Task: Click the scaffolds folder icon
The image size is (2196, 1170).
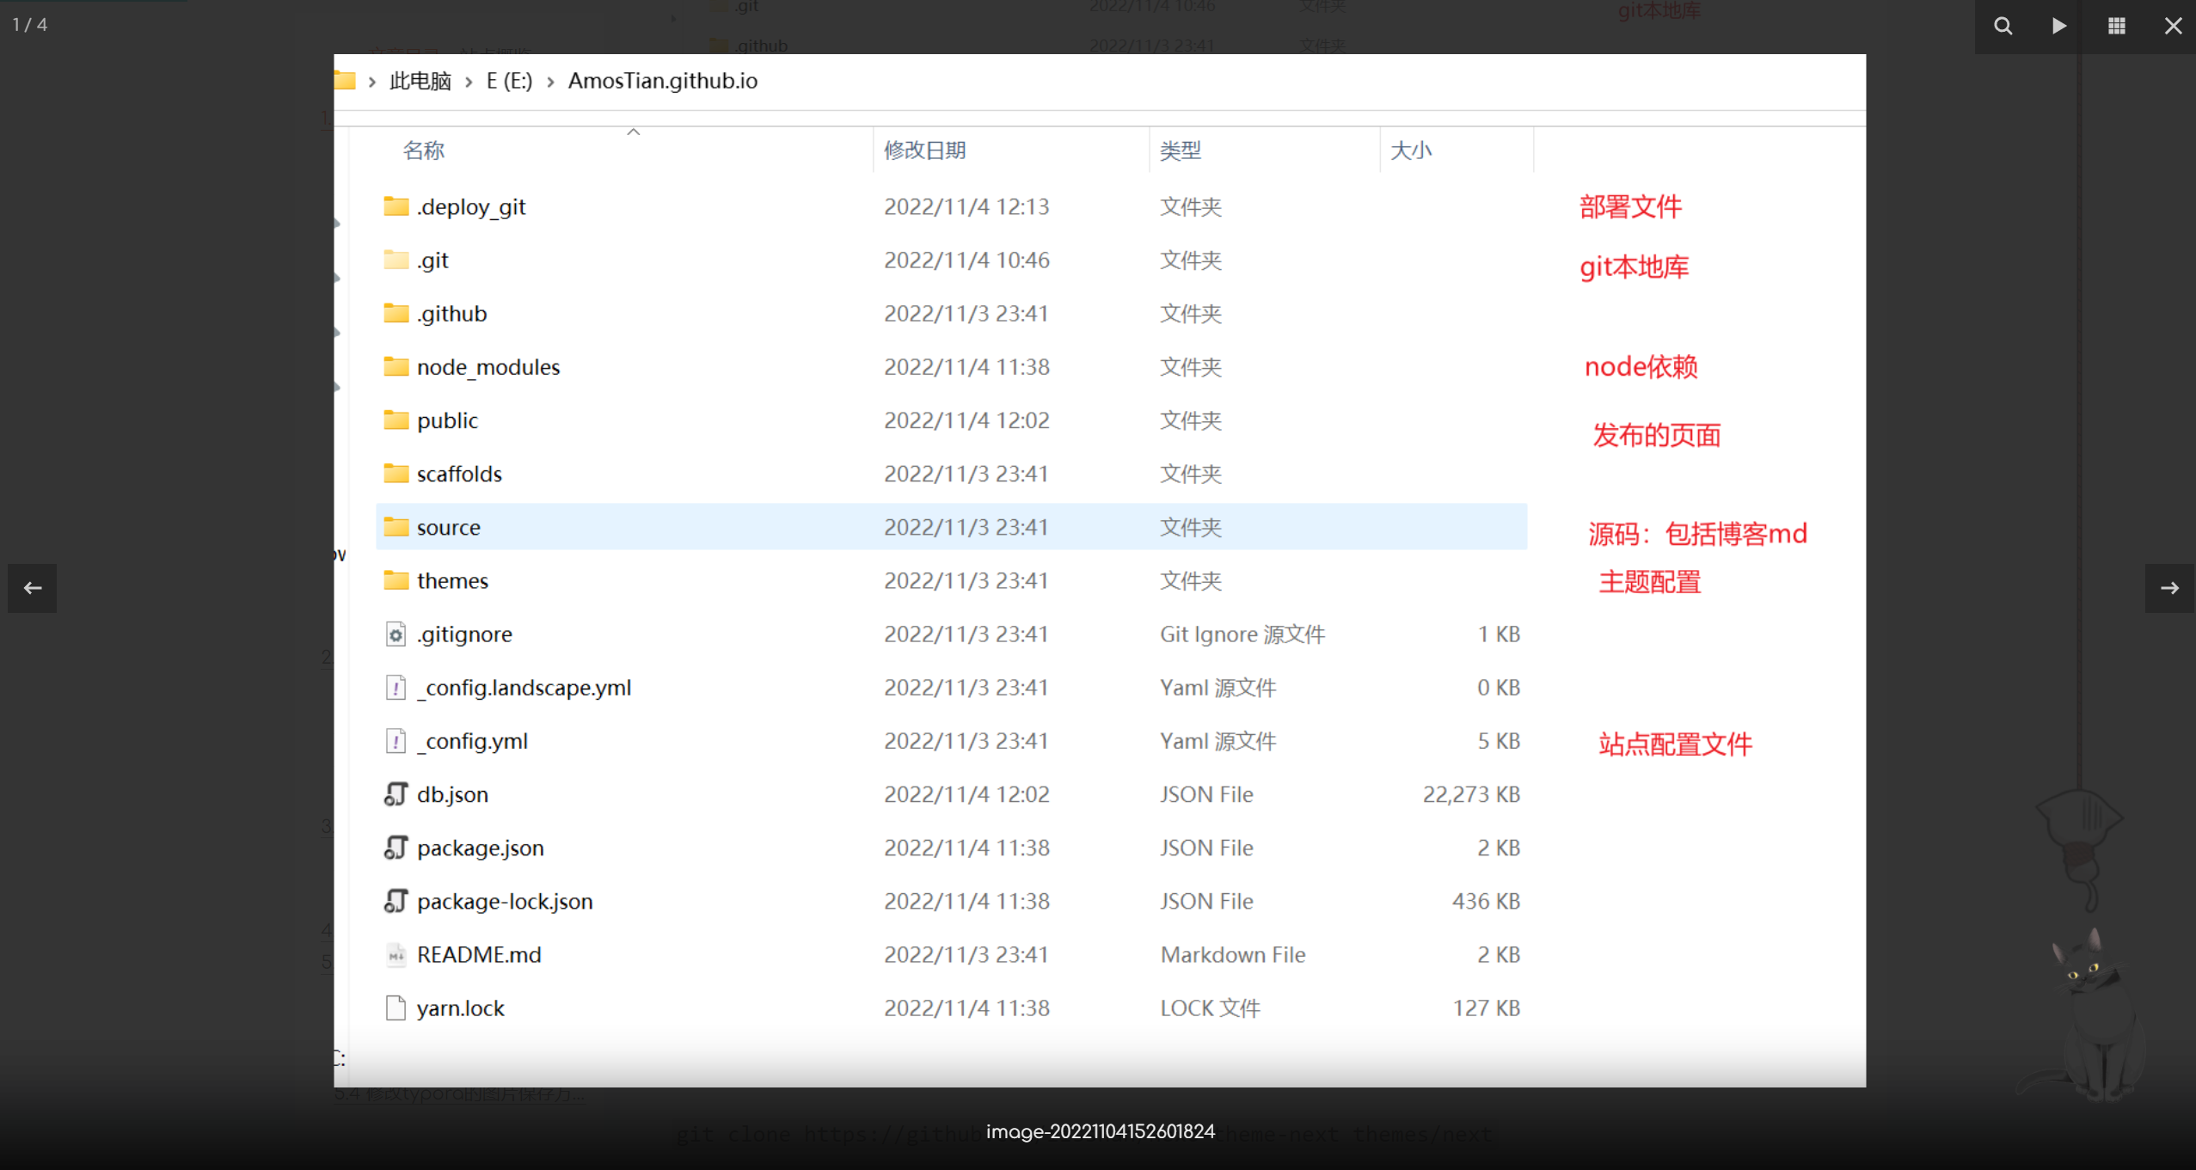Action: point(396,473)
